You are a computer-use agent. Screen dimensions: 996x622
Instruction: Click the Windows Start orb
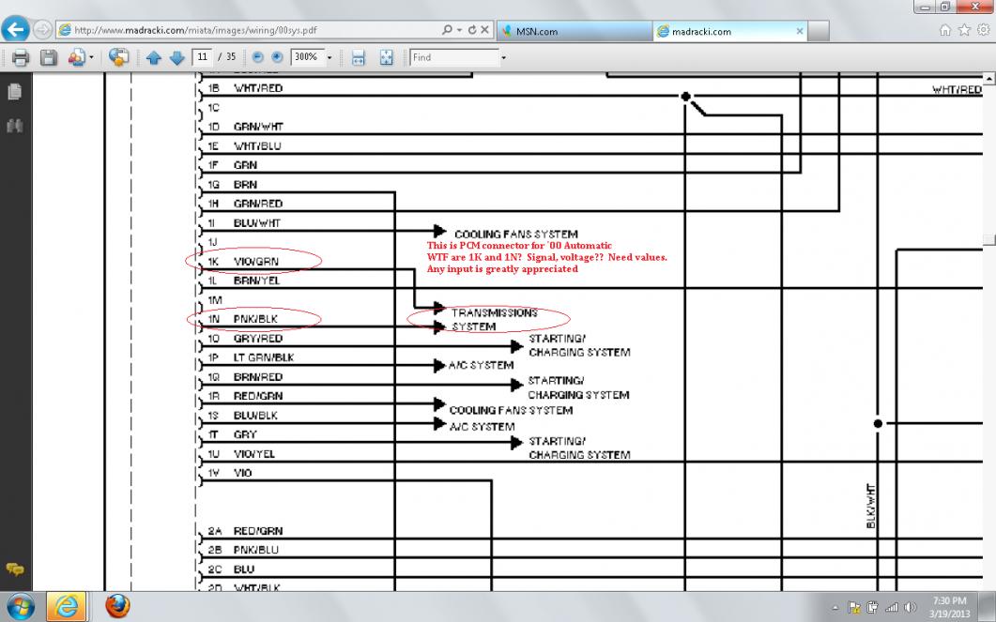point(21,607)
